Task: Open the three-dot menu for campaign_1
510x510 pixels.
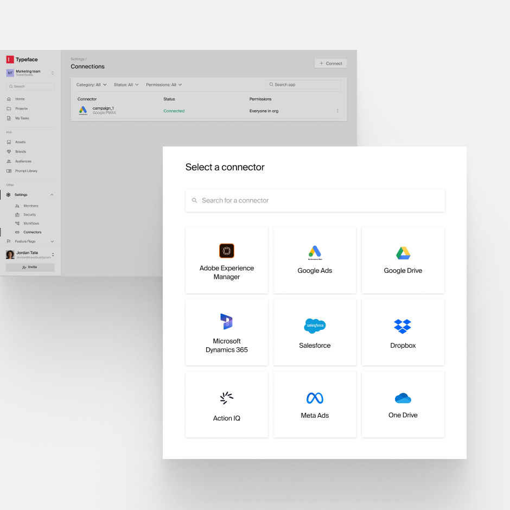Action: pos(337,111)
